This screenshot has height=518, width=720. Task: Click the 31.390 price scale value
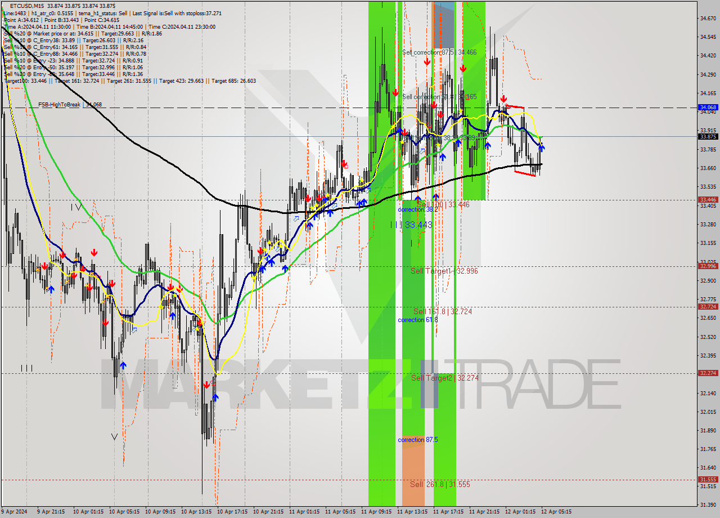click(708, 504)
